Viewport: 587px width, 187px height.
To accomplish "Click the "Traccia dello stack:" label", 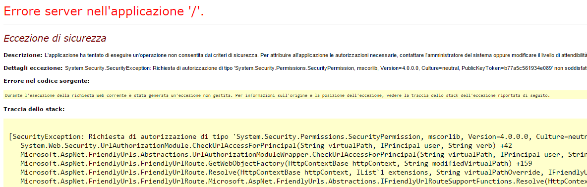I will (x=34, y=110).
